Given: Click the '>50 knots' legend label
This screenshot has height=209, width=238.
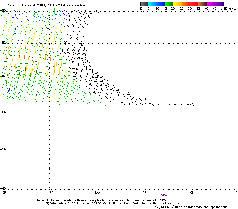Looking at the screenshot, I should [x=229, y=9].
